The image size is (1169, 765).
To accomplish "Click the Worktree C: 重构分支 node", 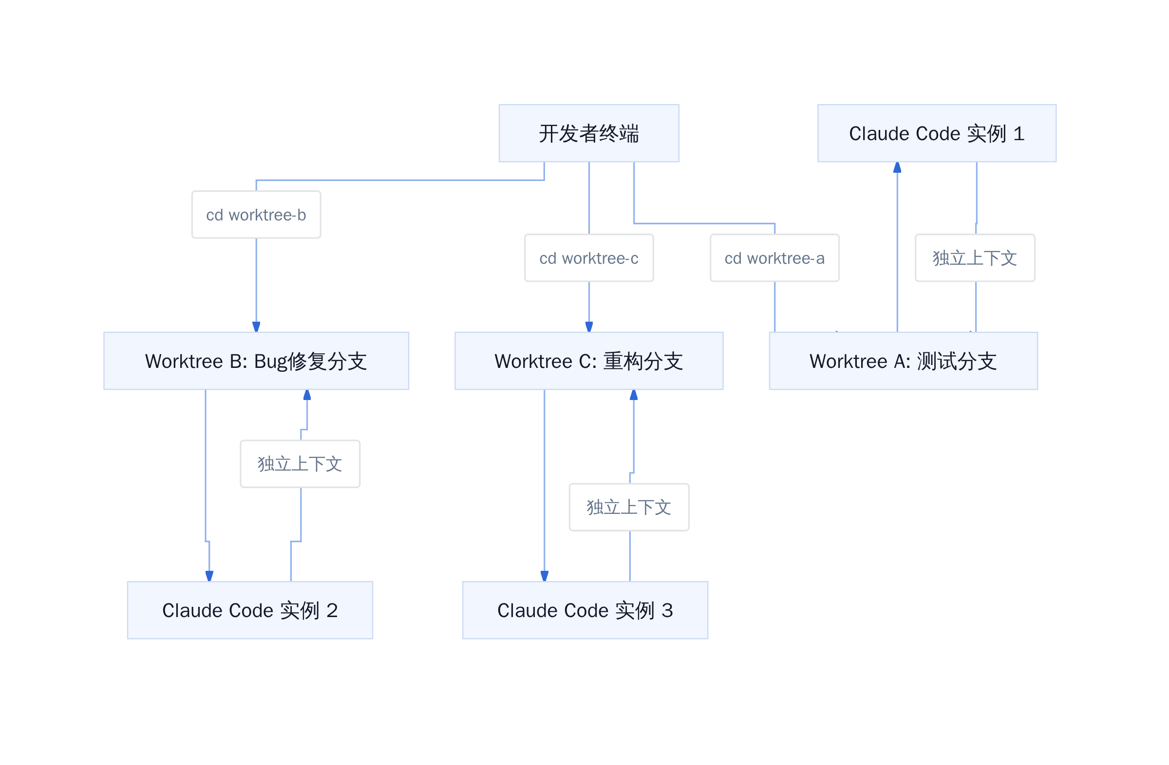I will coord(589,361).
